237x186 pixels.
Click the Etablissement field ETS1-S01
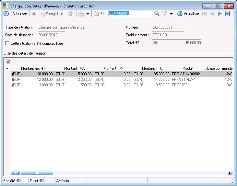pos(168,35)
